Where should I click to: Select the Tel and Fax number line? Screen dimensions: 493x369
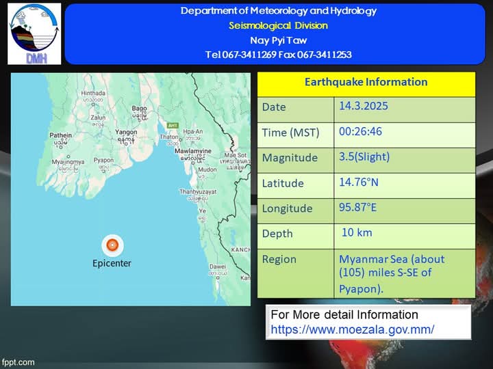click(278, 55)
